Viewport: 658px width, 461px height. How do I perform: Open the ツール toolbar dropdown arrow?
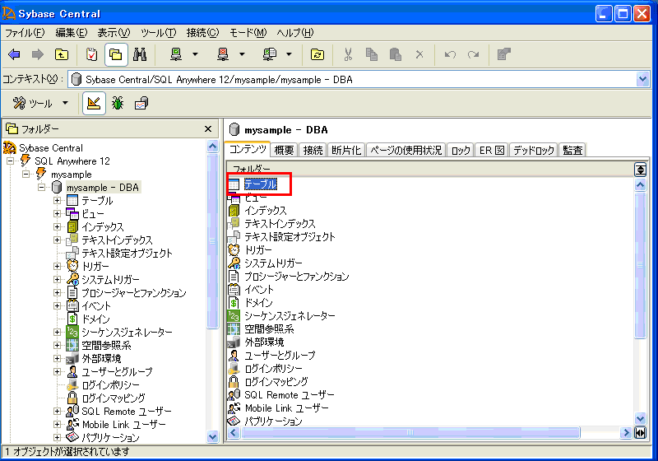tap(65, 104)
